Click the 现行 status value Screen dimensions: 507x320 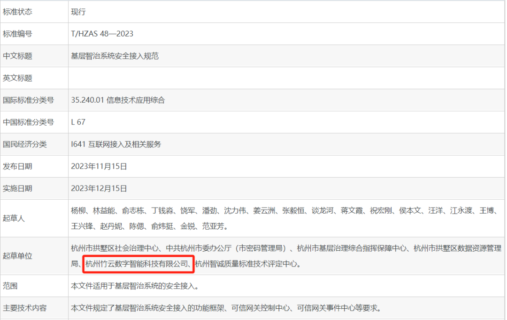tap(78, 12)
